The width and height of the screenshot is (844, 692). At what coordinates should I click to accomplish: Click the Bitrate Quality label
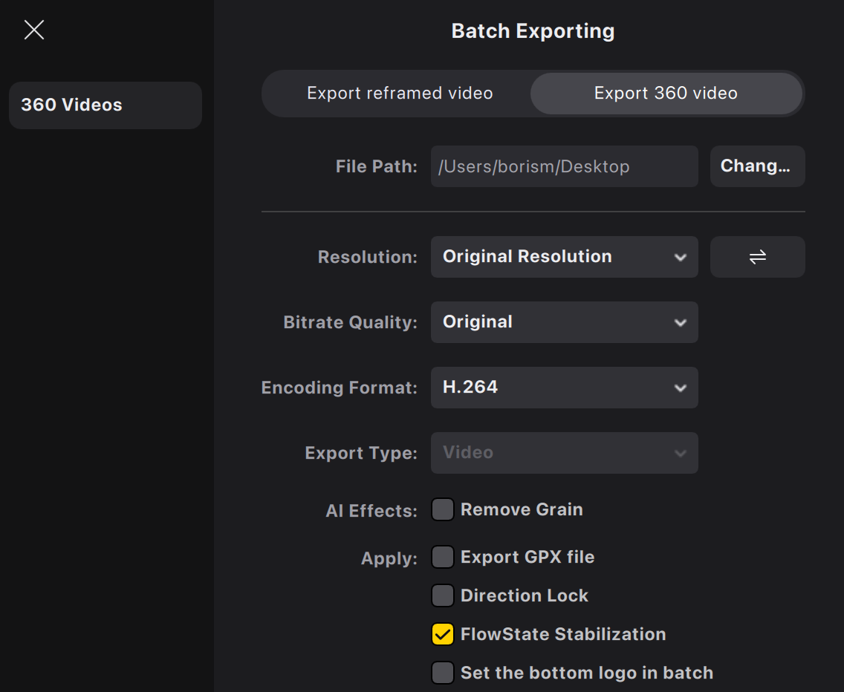351,322
